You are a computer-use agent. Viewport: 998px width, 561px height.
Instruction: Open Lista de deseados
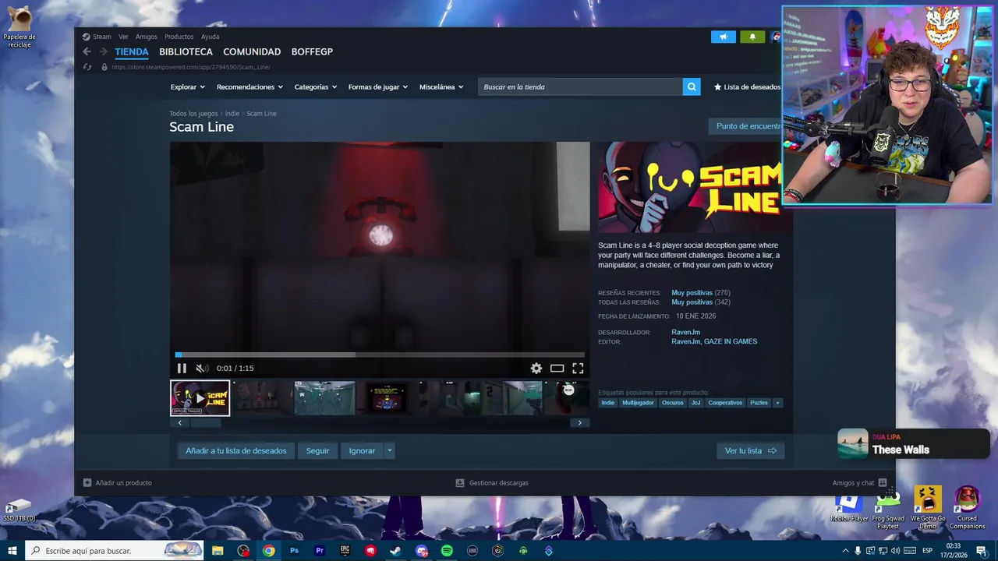click(x=747, y=86)
